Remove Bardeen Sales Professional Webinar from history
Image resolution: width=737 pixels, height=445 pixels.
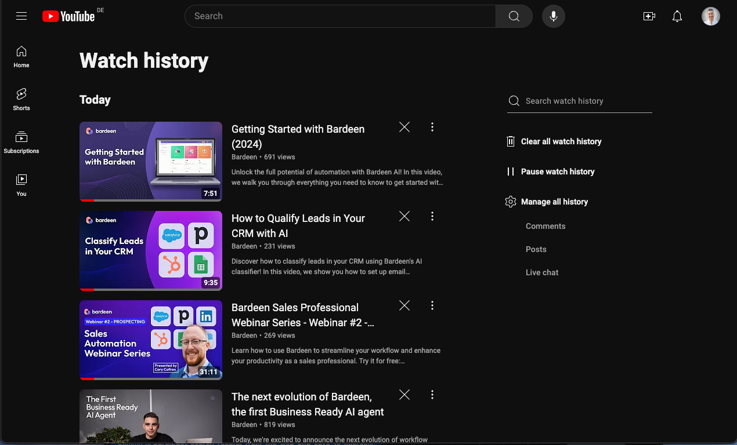(x=404, y=305)
